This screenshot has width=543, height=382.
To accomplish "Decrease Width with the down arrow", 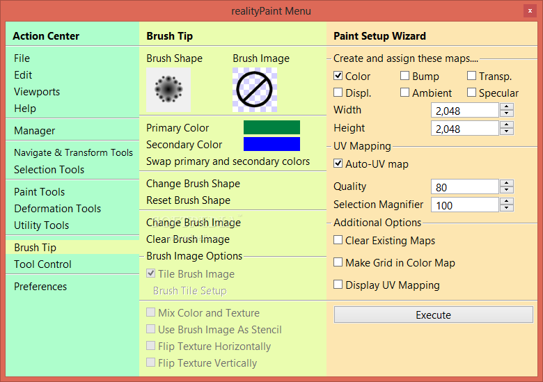I will point(507,114).
